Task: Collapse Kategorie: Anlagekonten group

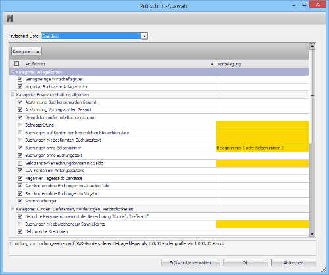Action: click(x=13, y=72)
